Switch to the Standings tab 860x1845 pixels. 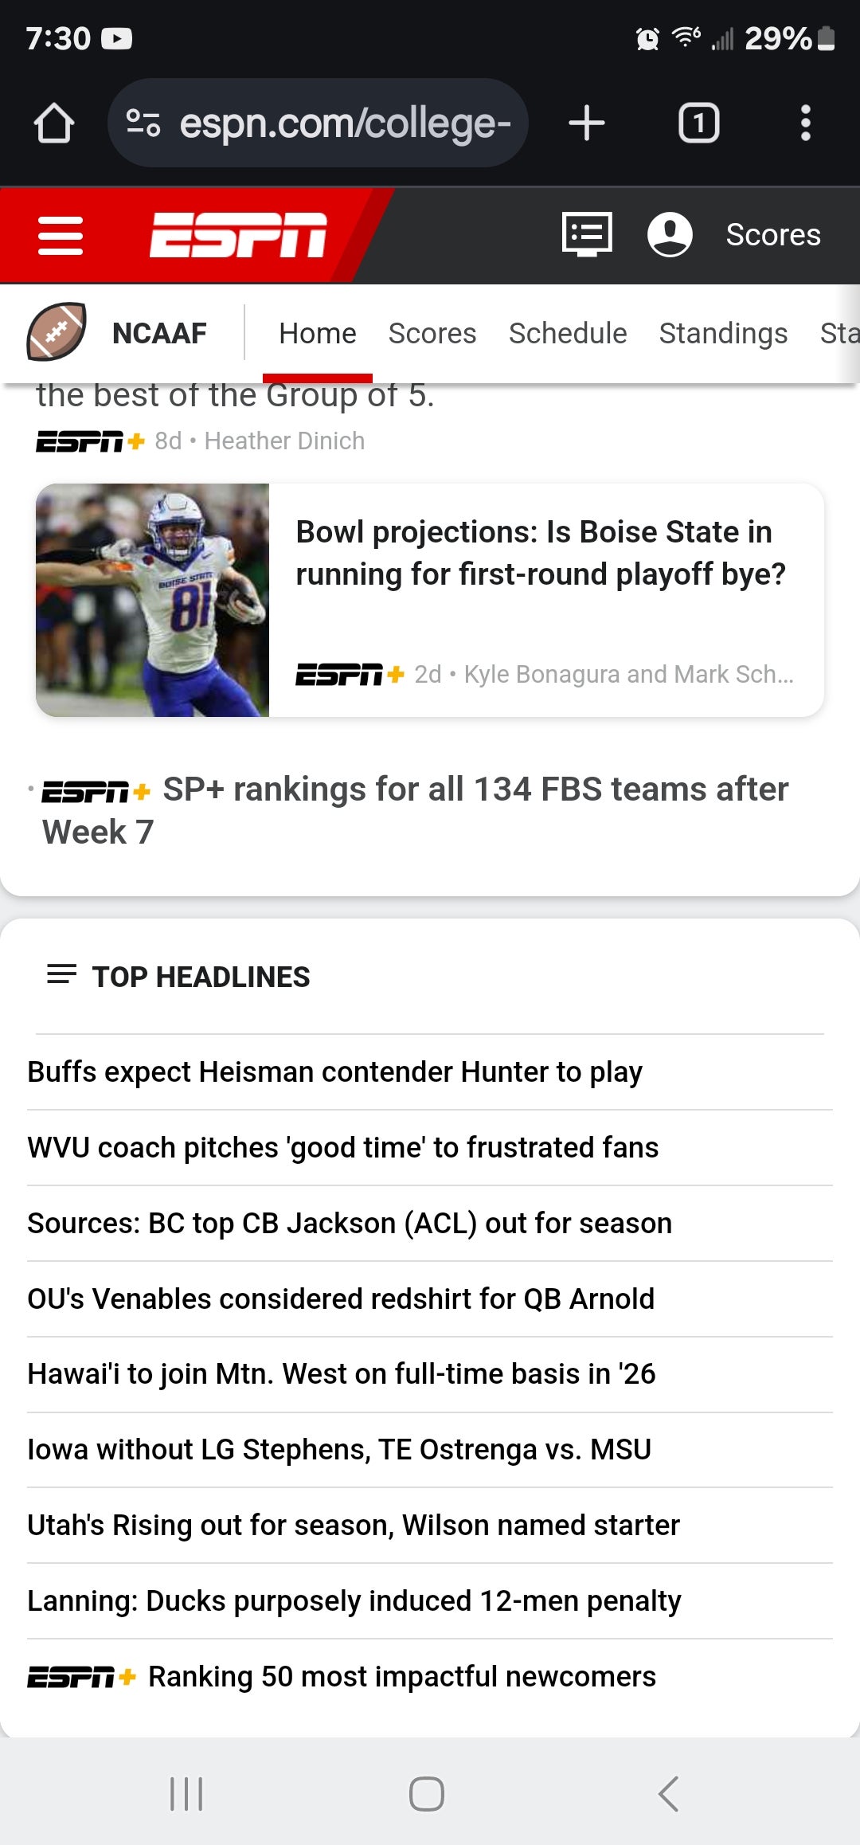point(722,333)
